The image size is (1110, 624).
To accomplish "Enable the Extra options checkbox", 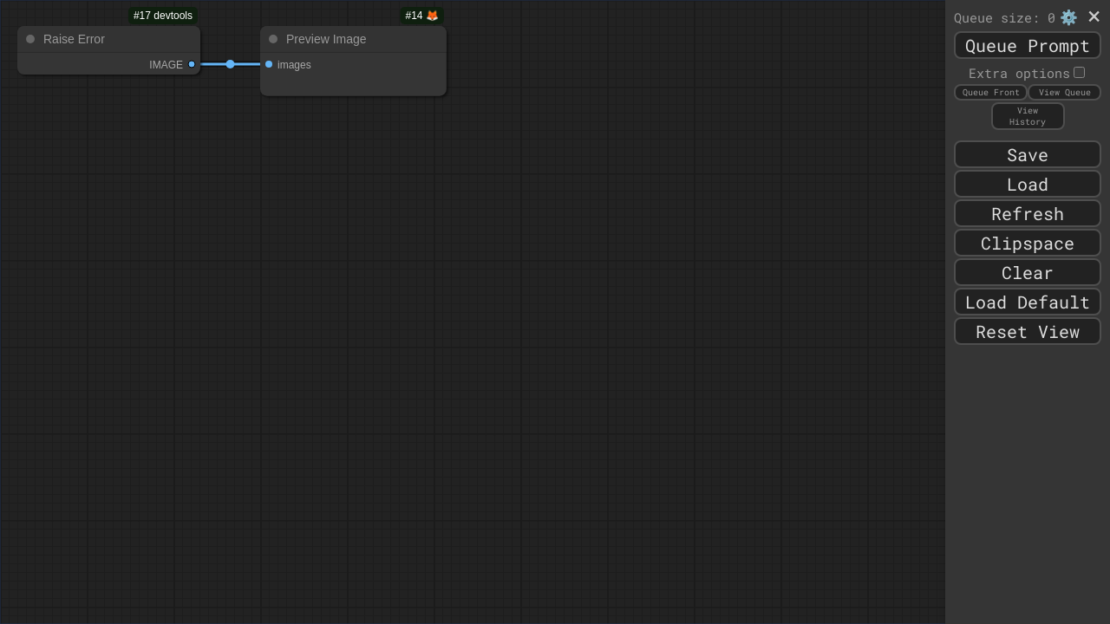I will [x=1079, y=73].
